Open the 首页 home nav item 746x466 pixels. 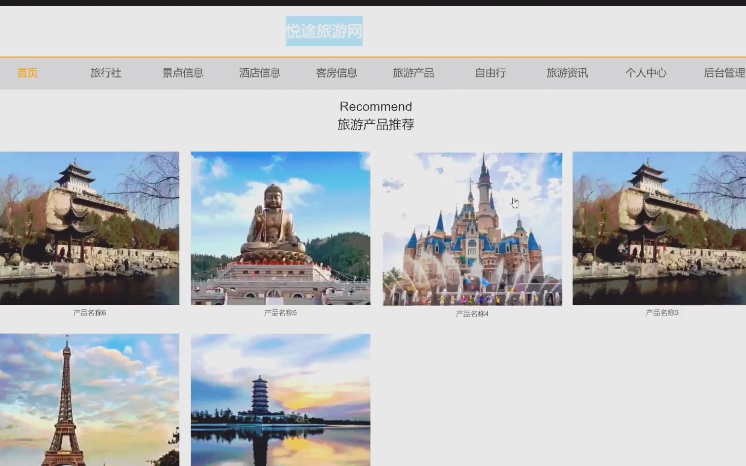[27, 73]
